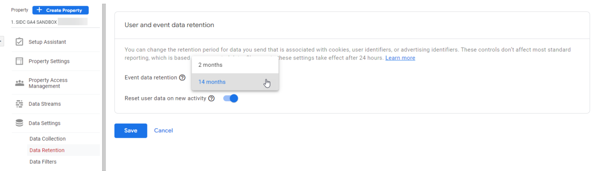Select 14 months retention option

click(212, 82)
